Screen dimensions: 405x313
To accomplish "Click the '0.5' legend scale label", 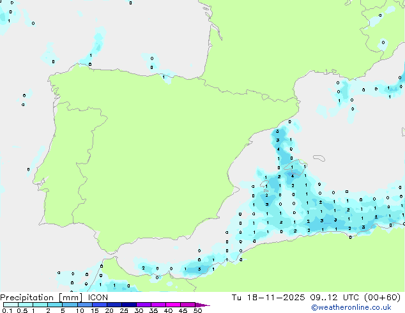I will 22,310.
